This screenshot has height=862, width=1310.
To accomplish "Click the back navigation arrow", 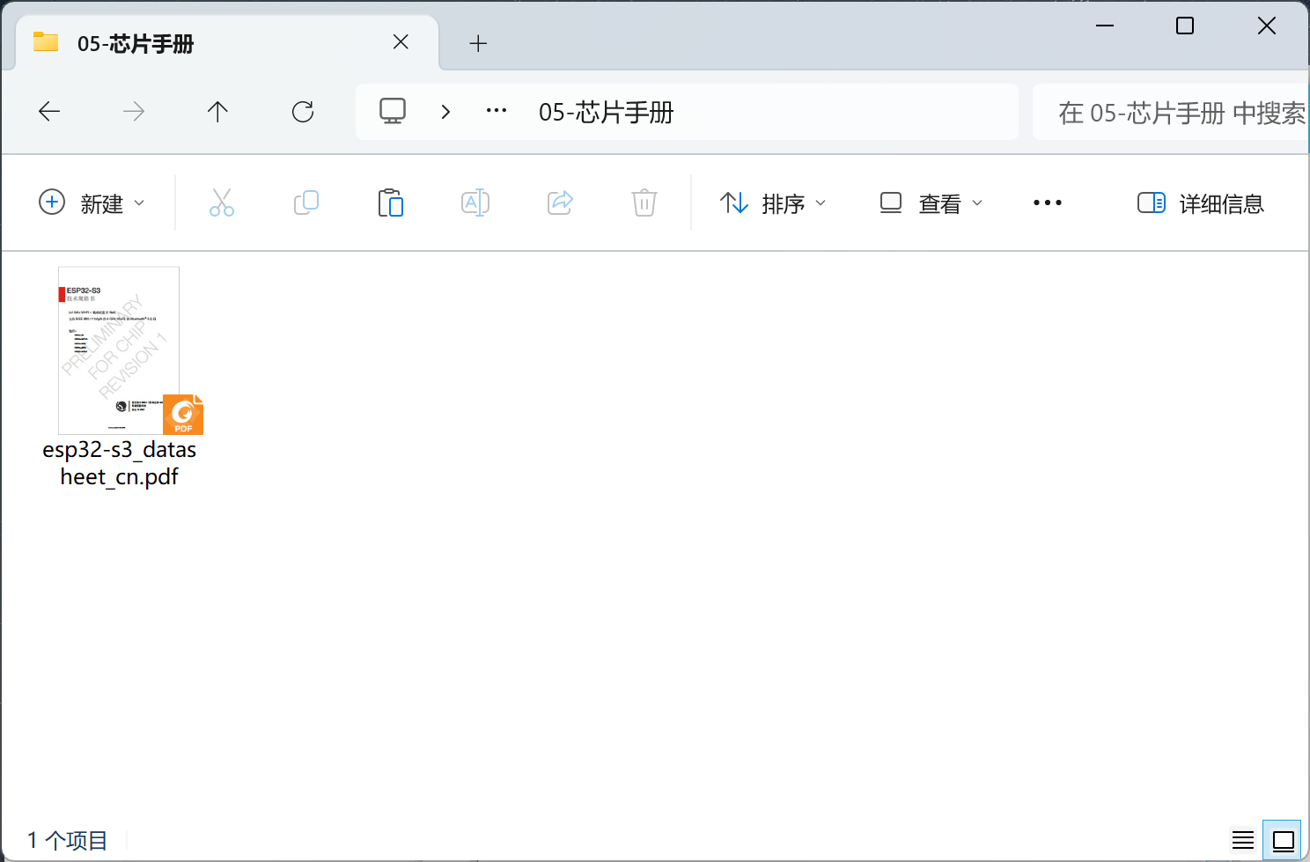I will [49, 112].
